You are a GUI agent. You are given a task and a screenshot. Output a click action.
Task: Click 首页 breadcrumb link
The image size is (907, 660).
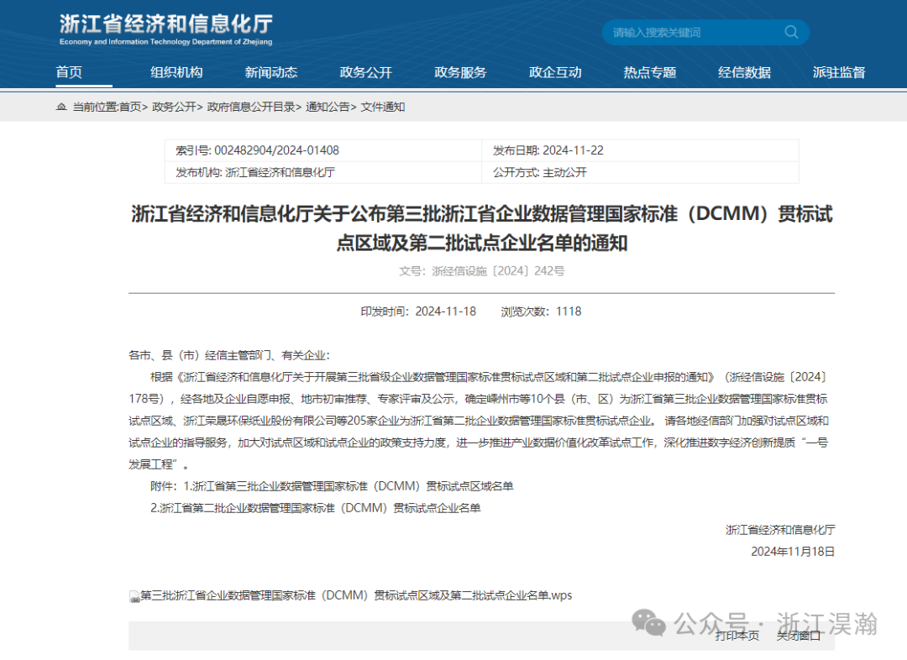pos(130,107)
